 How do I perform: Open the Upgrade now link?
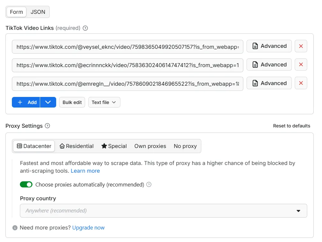[x=89, y=228]
